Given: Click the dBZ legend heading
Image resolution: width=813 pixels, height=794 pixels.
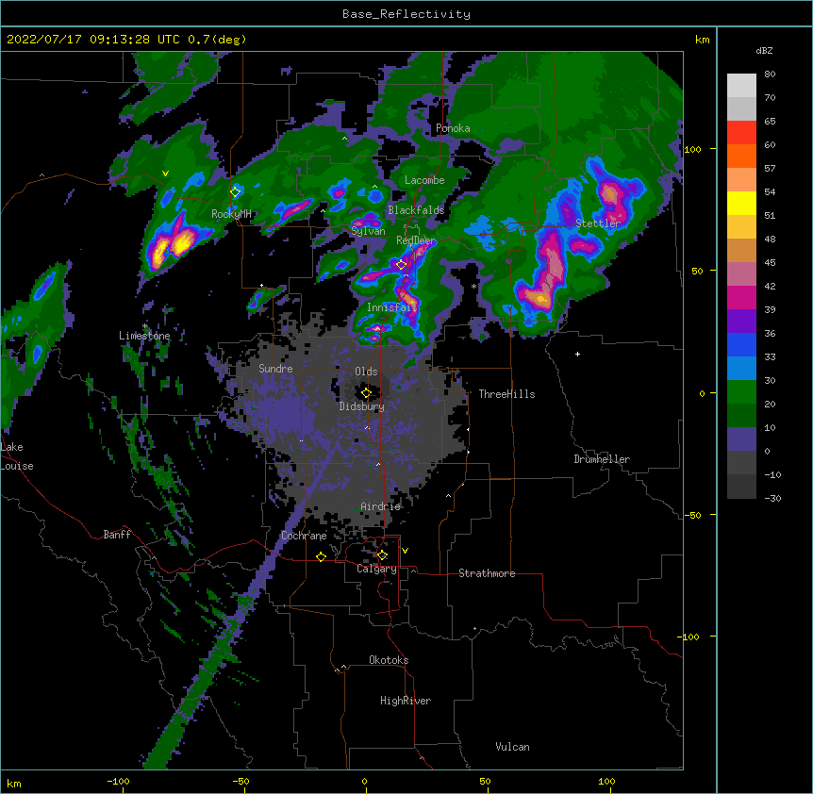Looking at the screenshot, I should click(x=764, y=51).
